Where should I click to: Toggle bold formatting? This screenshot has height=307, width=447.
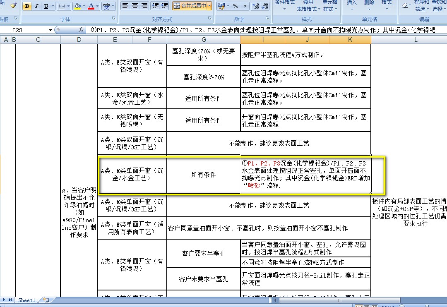27,6
